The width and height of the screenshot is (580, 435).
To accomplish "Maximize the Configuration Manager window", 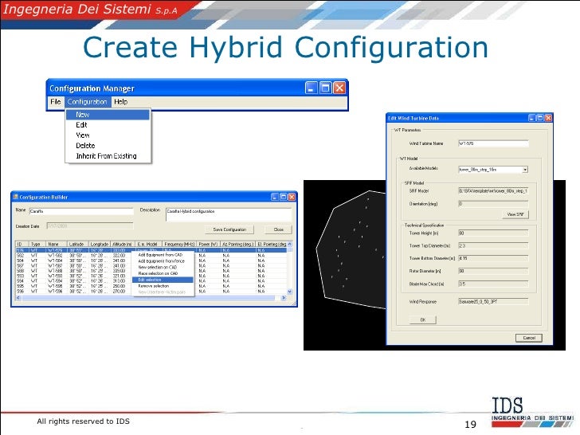I will tap(326, 88).
